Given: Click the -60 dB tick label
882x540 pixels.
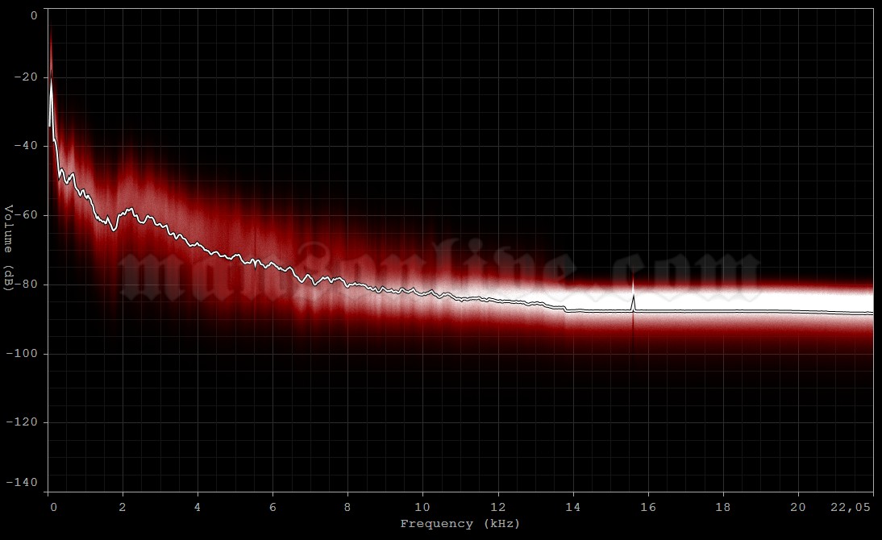Looking at the screenshot, I should pos(27,215).
